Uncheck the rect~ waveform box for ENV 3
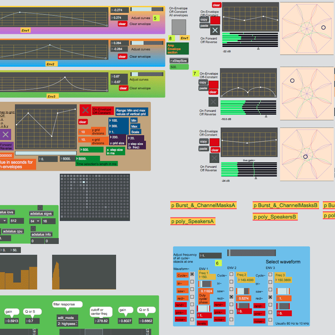Image resolution: width=335 pixels, height=335 pixels. pyautogui.click(x=270, y=297)
